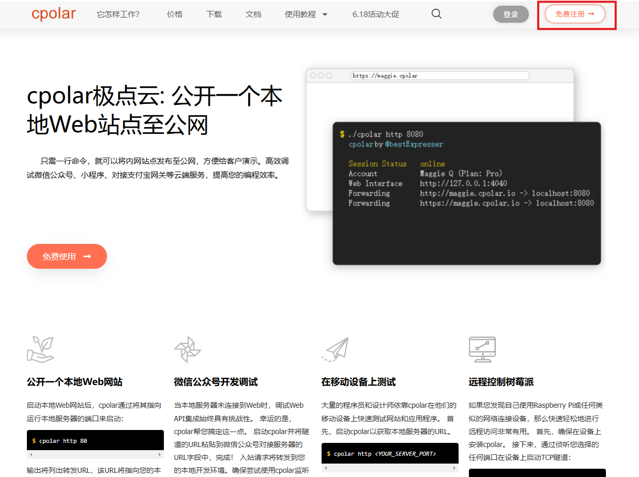
Task: Click the 微信公众号开发调试 heading
Action: (216, 382)
